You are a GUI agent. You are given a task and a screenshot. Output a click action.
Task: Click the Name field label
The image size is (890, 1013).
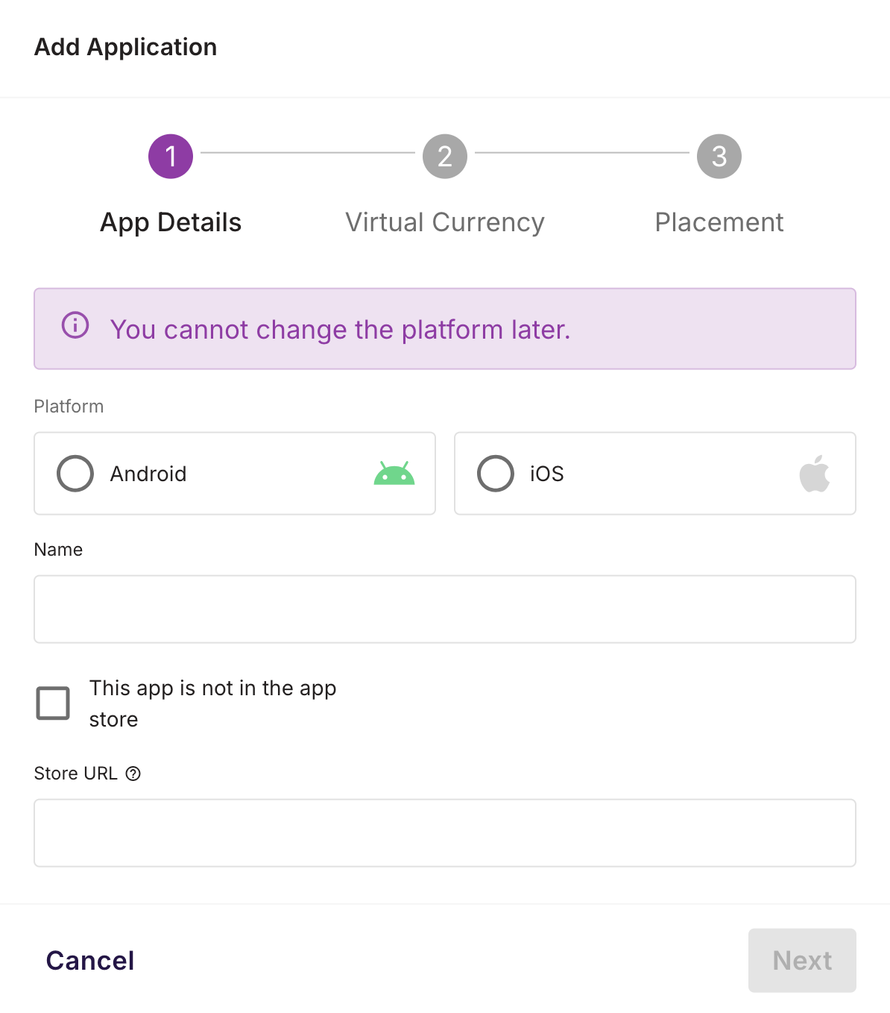(58, 550)
